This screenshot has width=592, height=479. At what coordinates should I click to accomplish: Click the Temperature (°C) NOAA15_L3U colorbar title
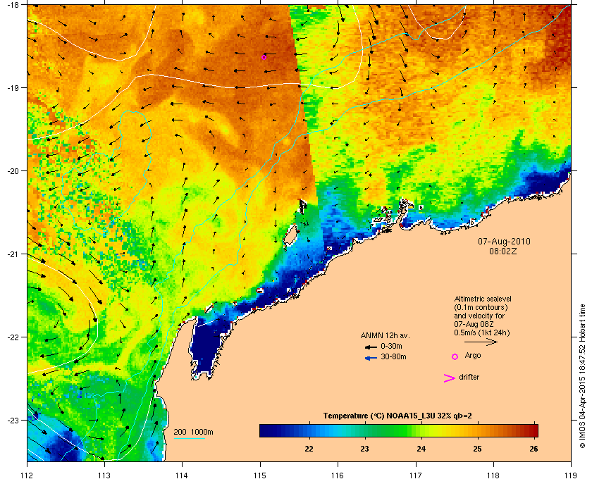click(x=397, y=416)
